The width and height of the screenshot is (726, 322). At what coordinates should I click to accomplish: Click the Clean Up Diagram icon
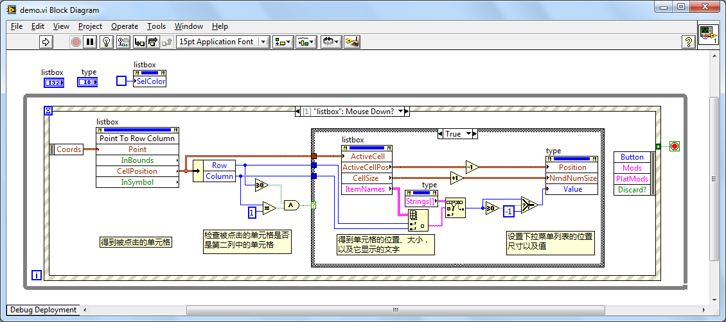coord(351,42)
